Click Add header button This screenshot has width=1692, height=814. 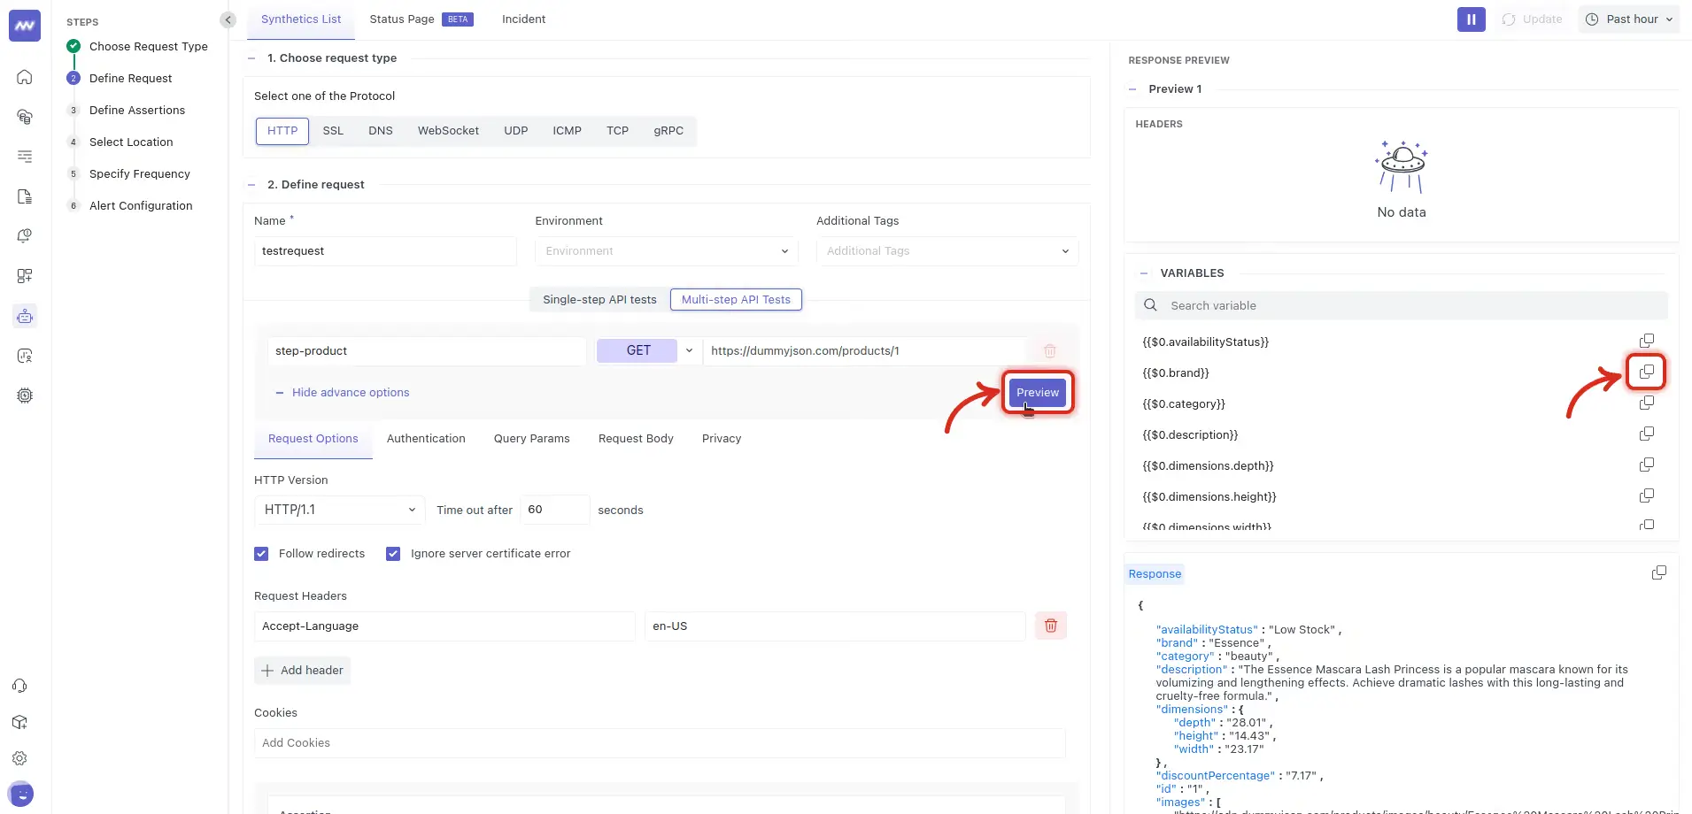[x=302, y=671]
